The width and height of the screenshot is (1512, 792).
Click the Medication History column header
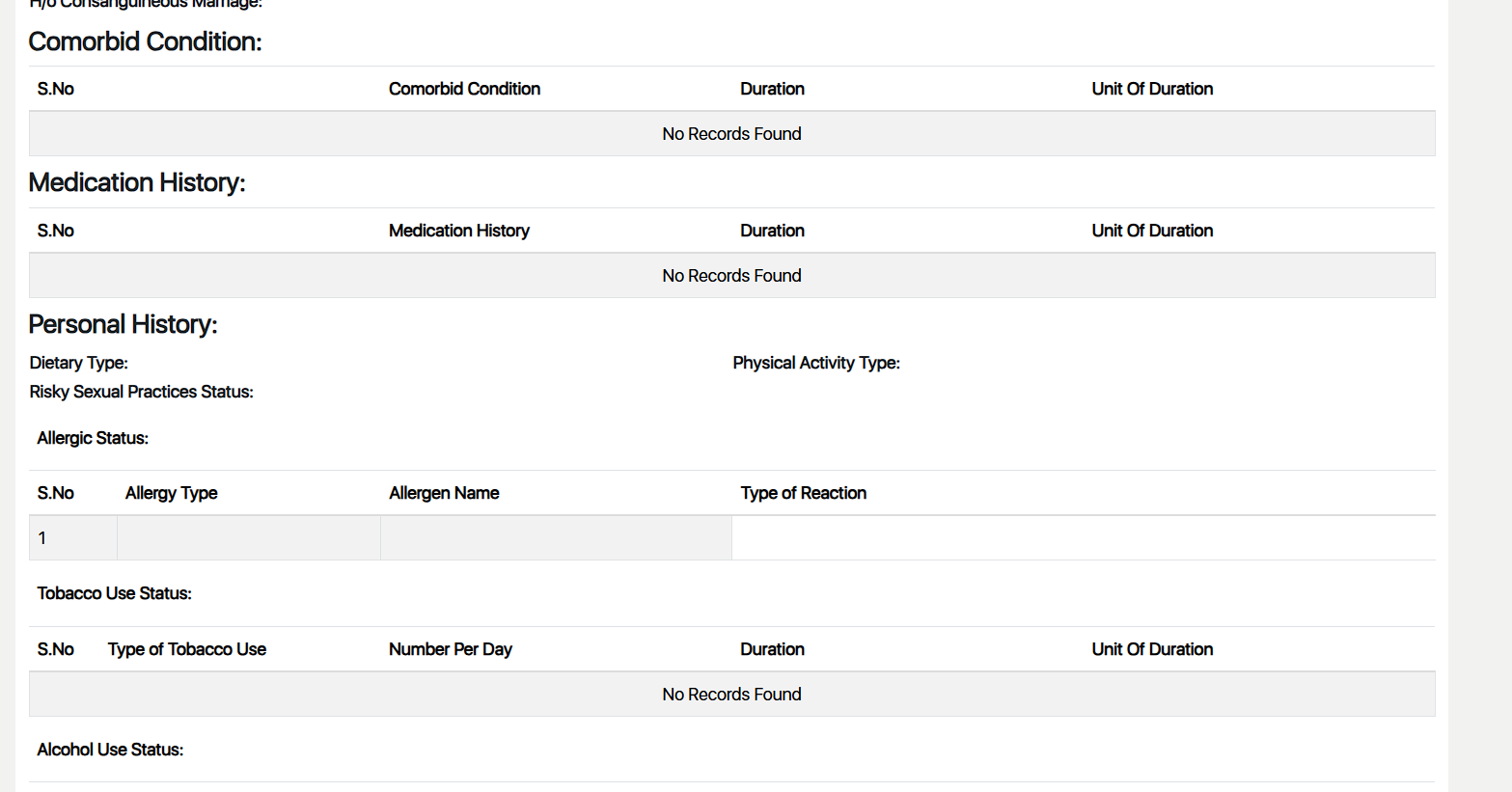(x=458, y=231)
